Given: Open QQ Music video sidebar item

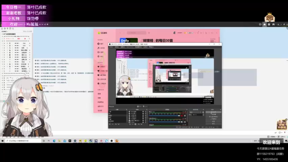Looking at the screenshot, I should pos(101,52).
